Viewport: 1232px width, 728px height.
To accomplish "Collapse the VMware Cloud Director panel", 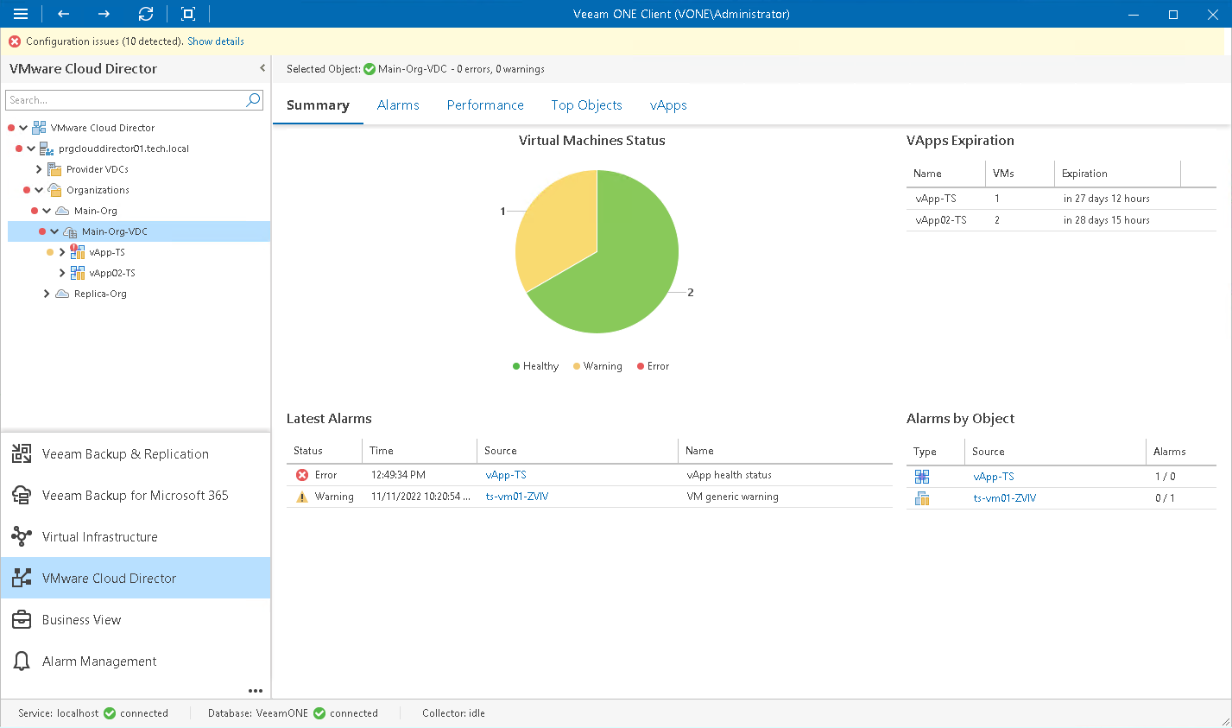I will [262, 68].
